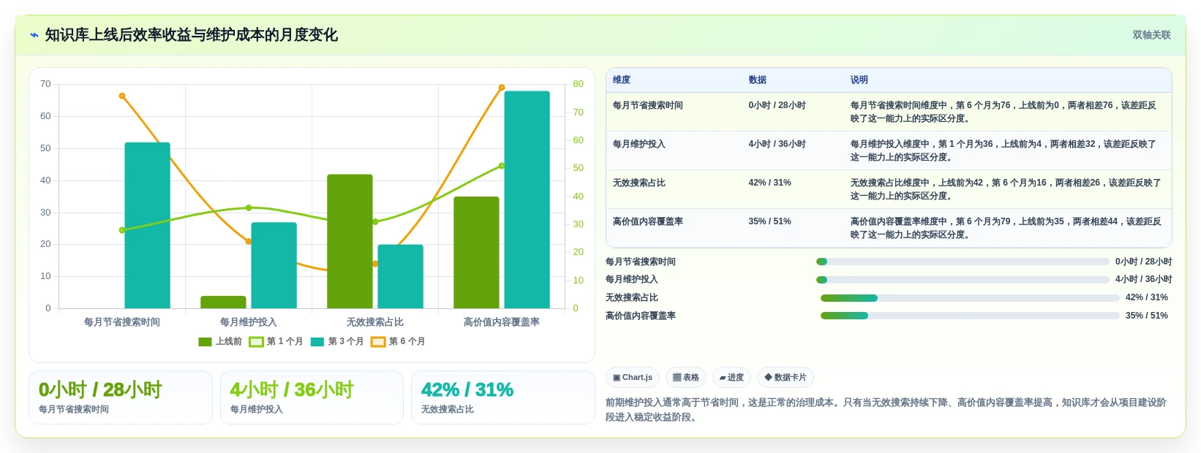Viewport: 1201px width, 453px height.
Task: Select the 每月维护投入 table row label
Action: (639, 144)
